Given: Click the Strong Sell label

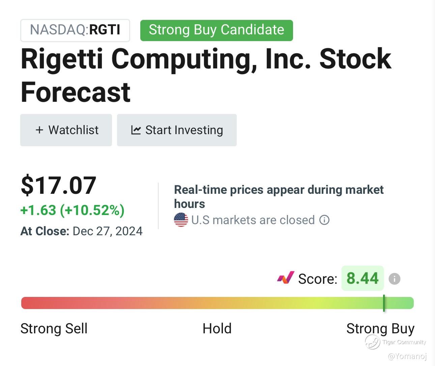Looking at the screenshot, I should point(54,329).
